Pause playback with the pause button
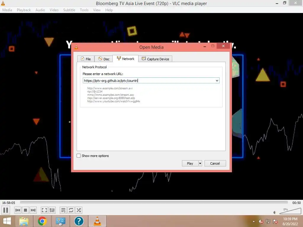Viewport: 303px width, 227px height. click(6, 210)
